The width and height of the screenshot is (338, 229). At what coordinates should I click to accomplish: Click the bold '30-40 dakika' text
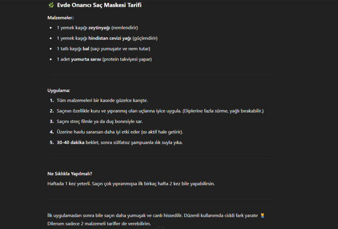71,143
